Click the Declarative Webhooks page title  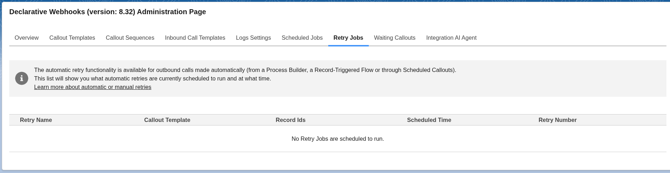[x=108, y=12]
